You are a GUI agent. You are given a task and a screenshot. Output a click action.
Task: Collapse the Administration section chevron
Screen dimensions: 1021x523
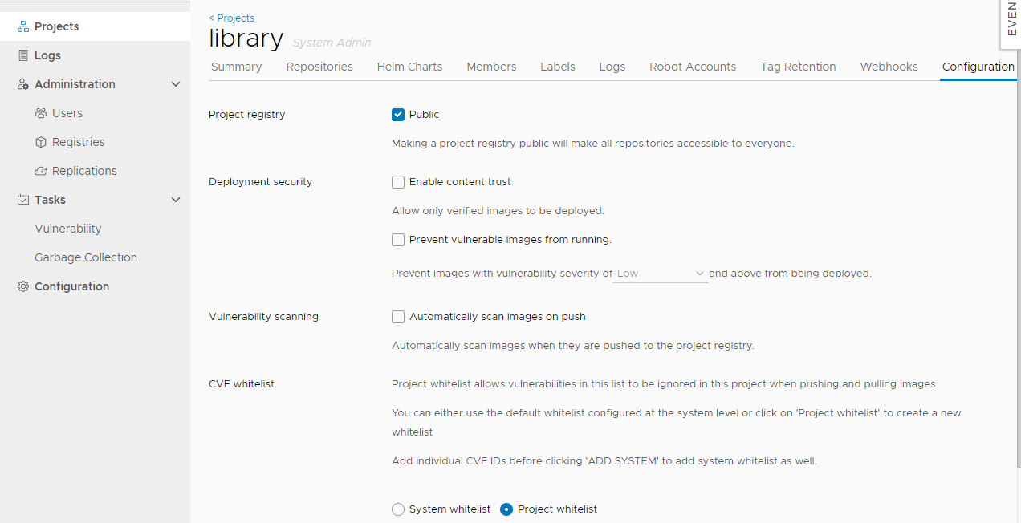[176, 83]
